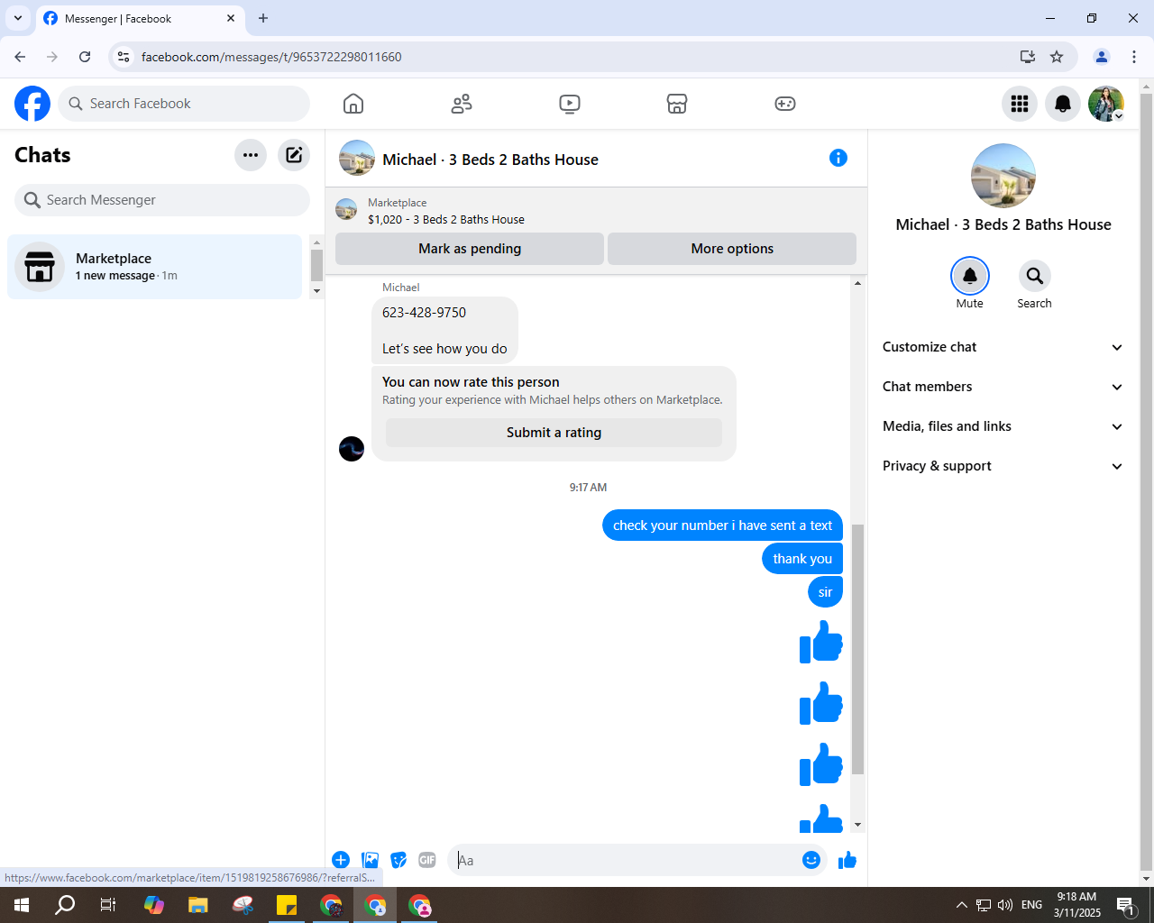
Task: Expand Media, files and links section
Action: (x=1003, y=426)
